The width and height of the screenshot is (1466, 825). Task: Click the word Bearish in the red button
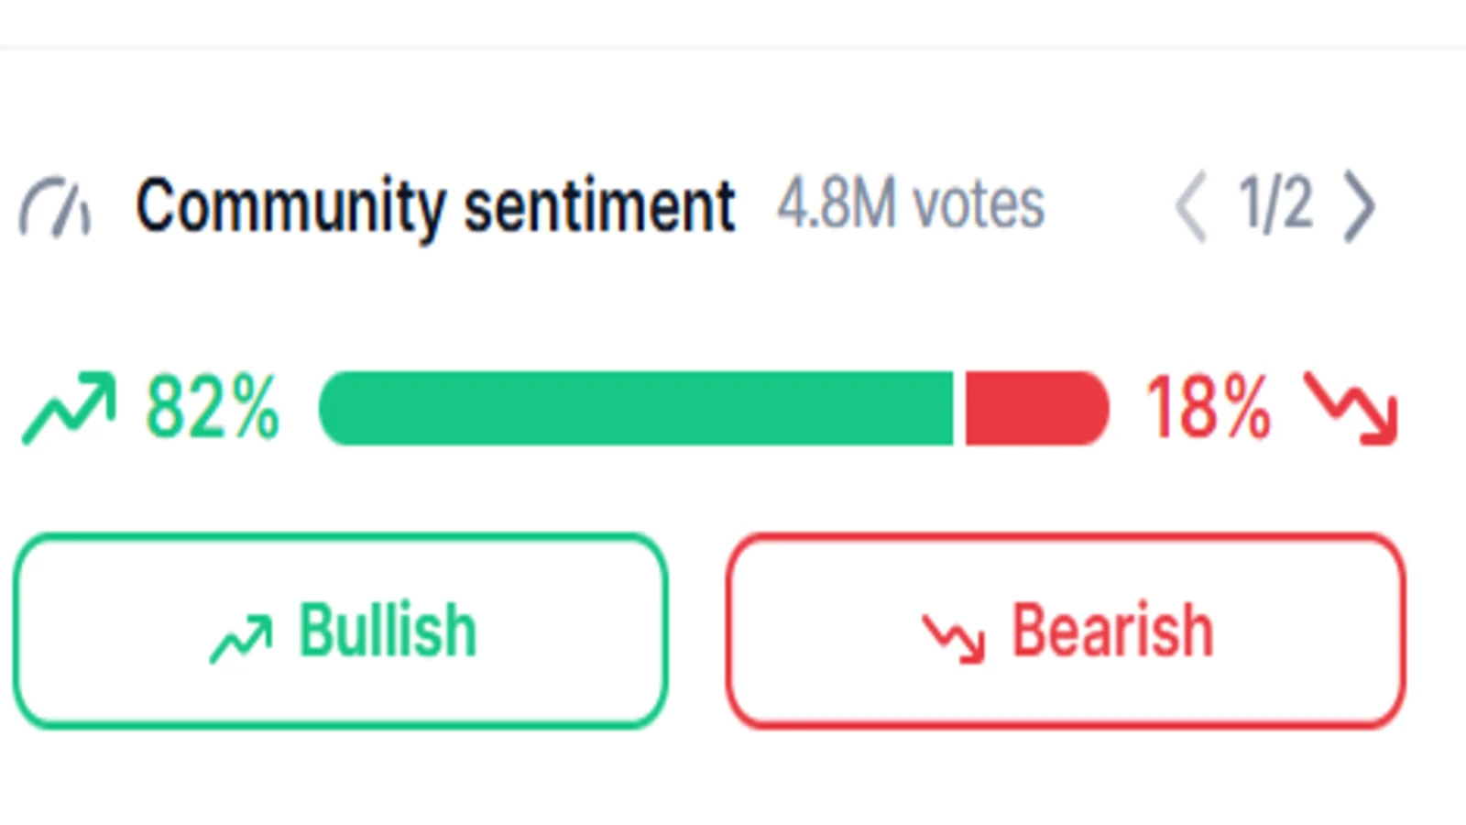tap(1112, 631)
